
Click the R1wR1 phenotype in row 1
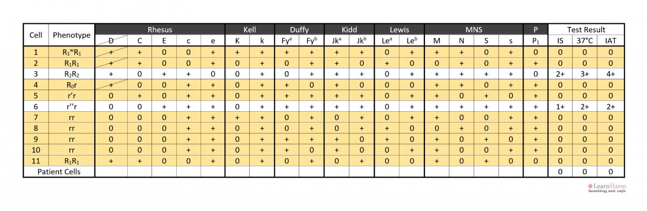72,52
